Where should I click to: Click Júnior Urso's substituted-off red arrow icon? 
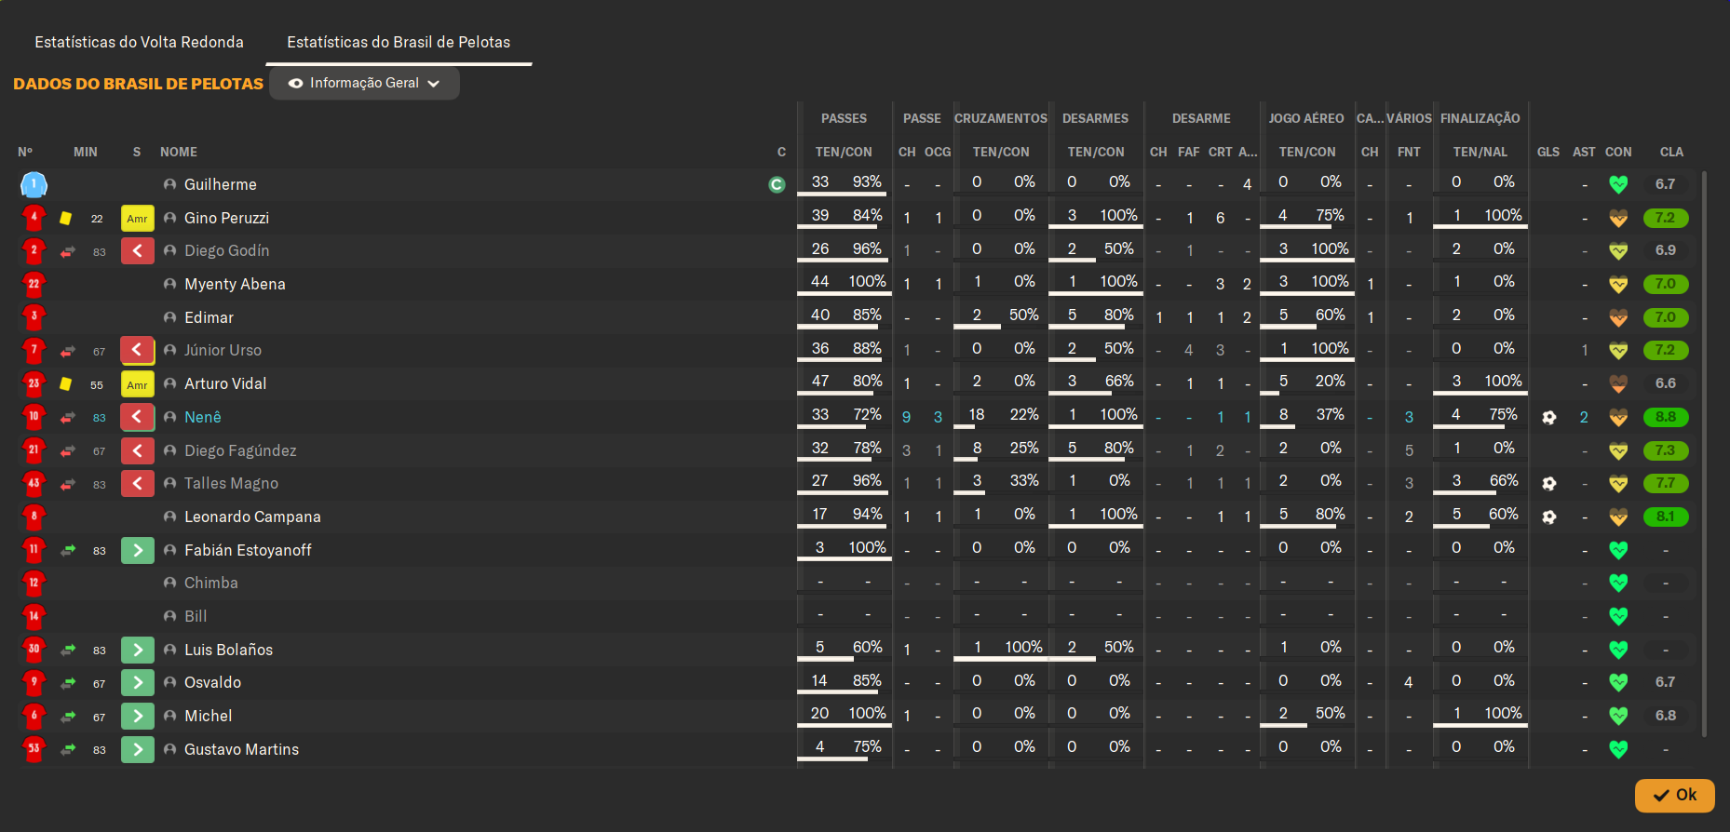tap(138, 351)
